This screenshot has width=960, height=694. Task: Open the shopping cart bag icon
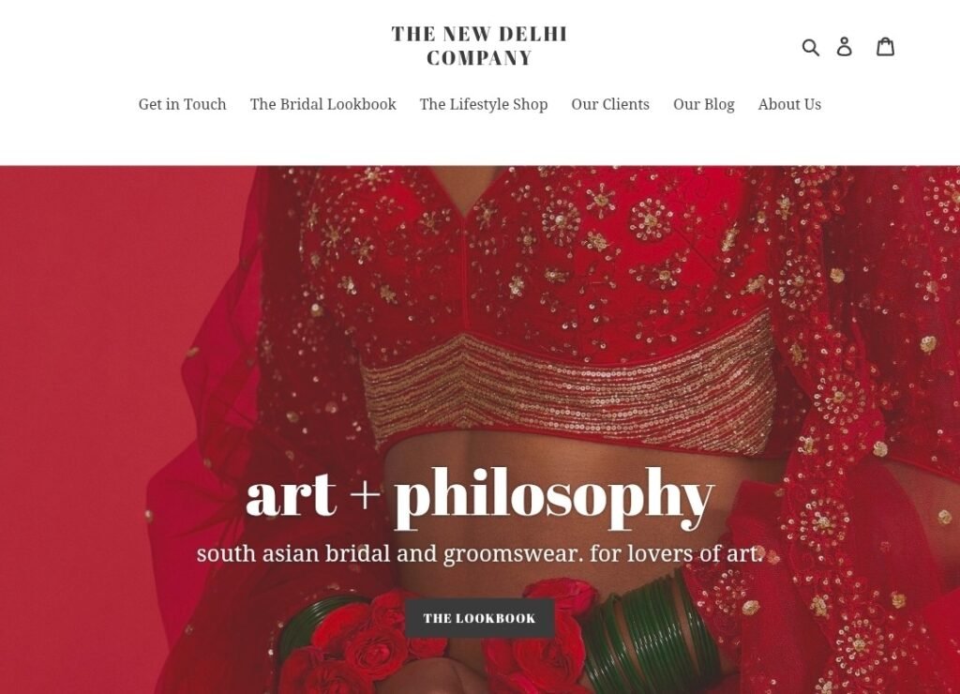[885, 47]
